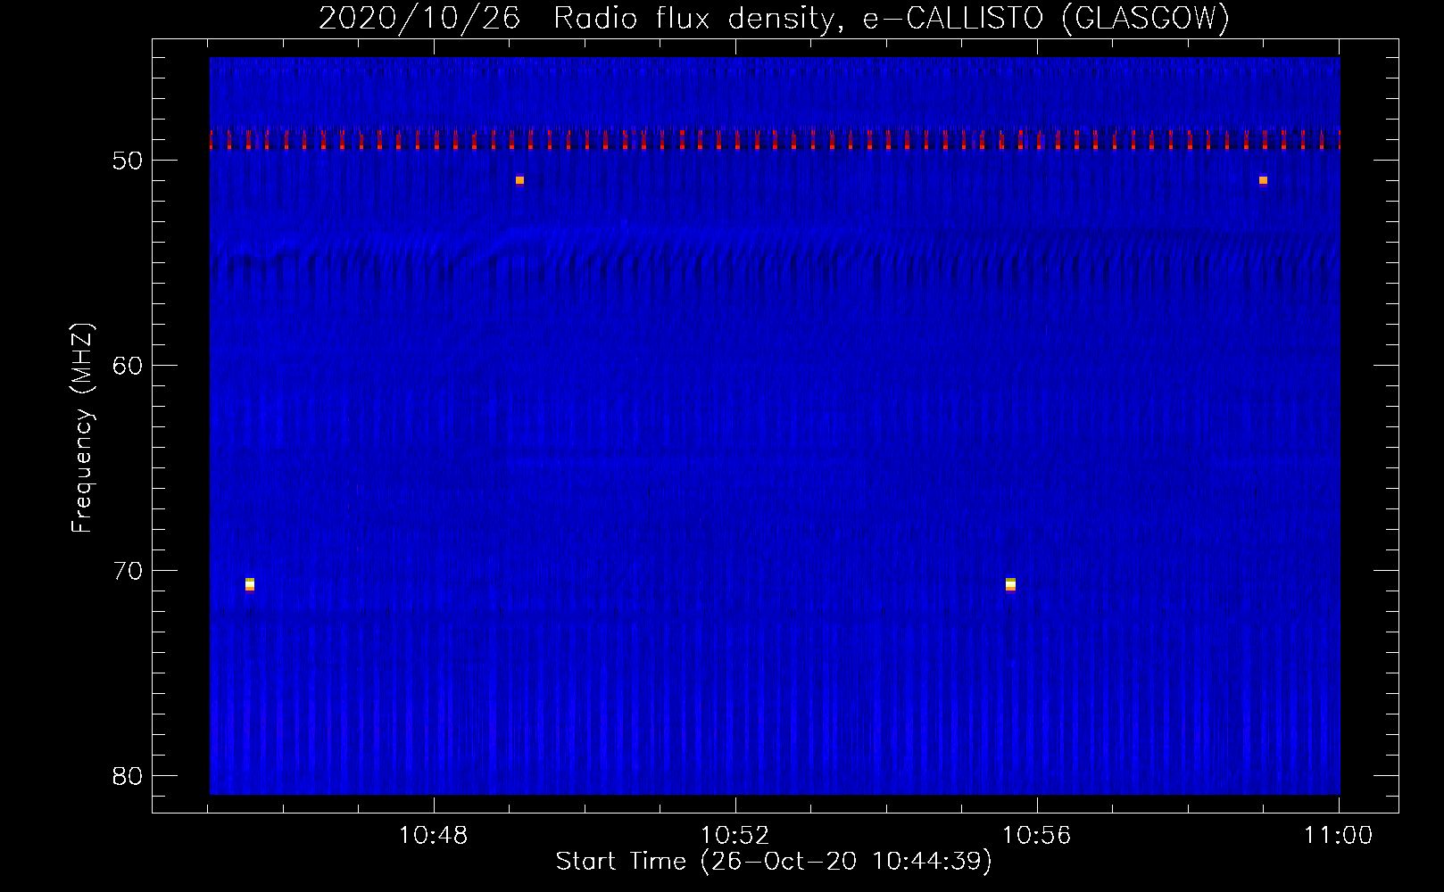Click the orange spike near 51 MHz around 10:59
This screenshot has width=1444, height=892.
1263,180
